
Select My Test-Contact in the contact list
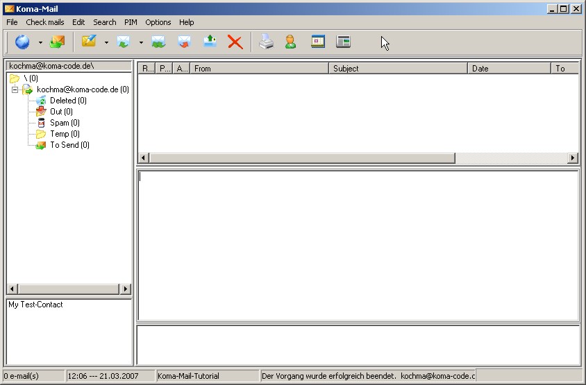point(36,305)
